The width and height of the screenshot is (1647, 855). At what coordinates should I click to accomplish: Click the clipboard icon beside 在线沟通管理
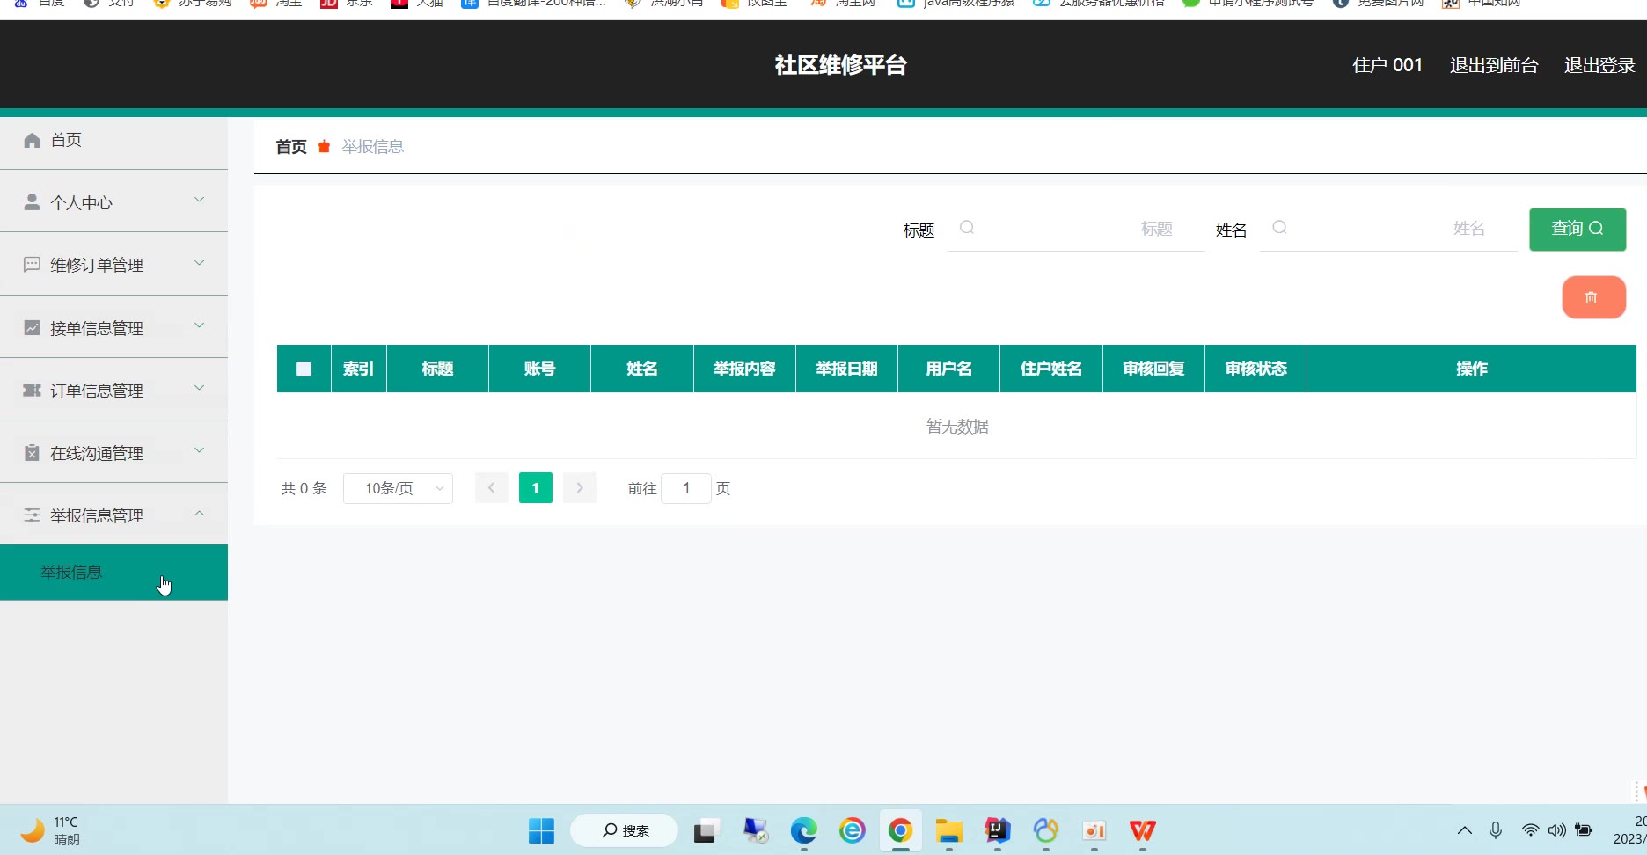pyautogui.click(x=32, y=453)
